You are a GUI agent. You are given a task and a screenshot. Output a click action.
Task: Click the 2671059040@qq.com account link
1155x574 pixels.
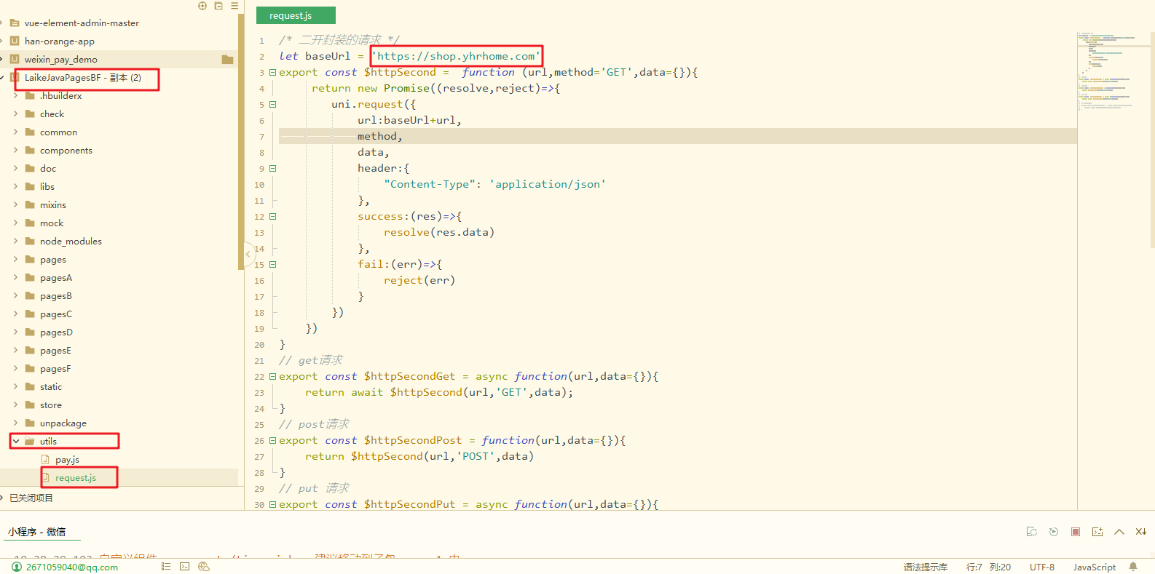72,567
